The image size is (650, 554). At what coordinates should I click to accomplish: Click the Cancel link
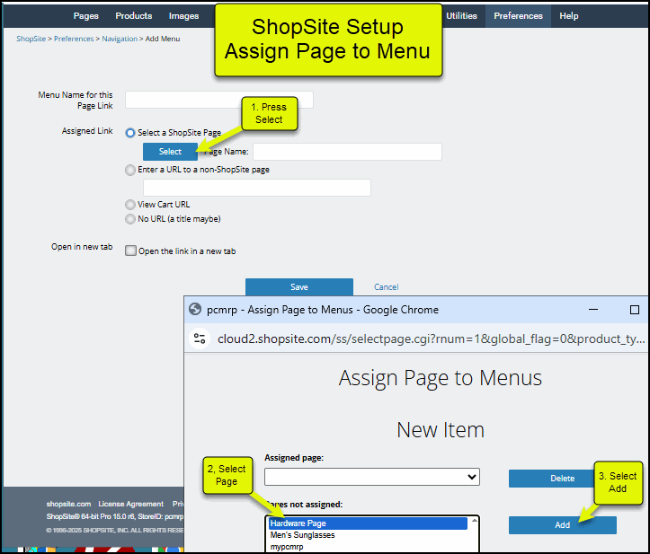pyautogui.click(x=387, y=287)
